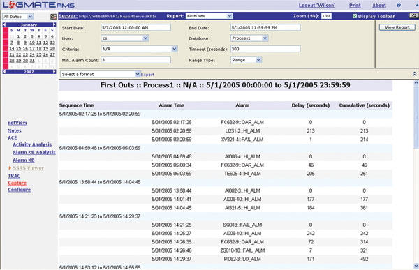
Task: Click the vertical report scrollbar thumb
Action: 416,117
